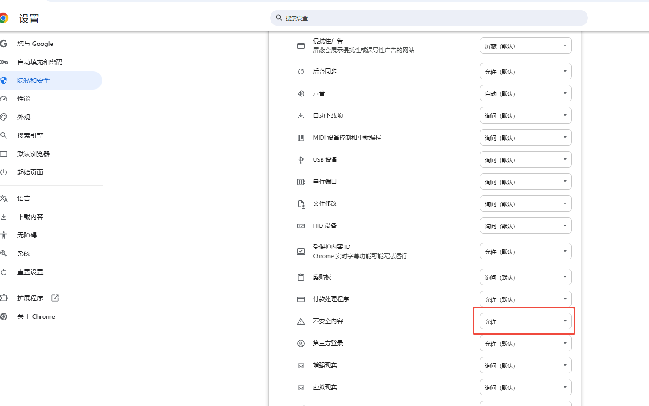Click the shield icon for 隐私和安全
Screen dimensions: 649x406
4,80
